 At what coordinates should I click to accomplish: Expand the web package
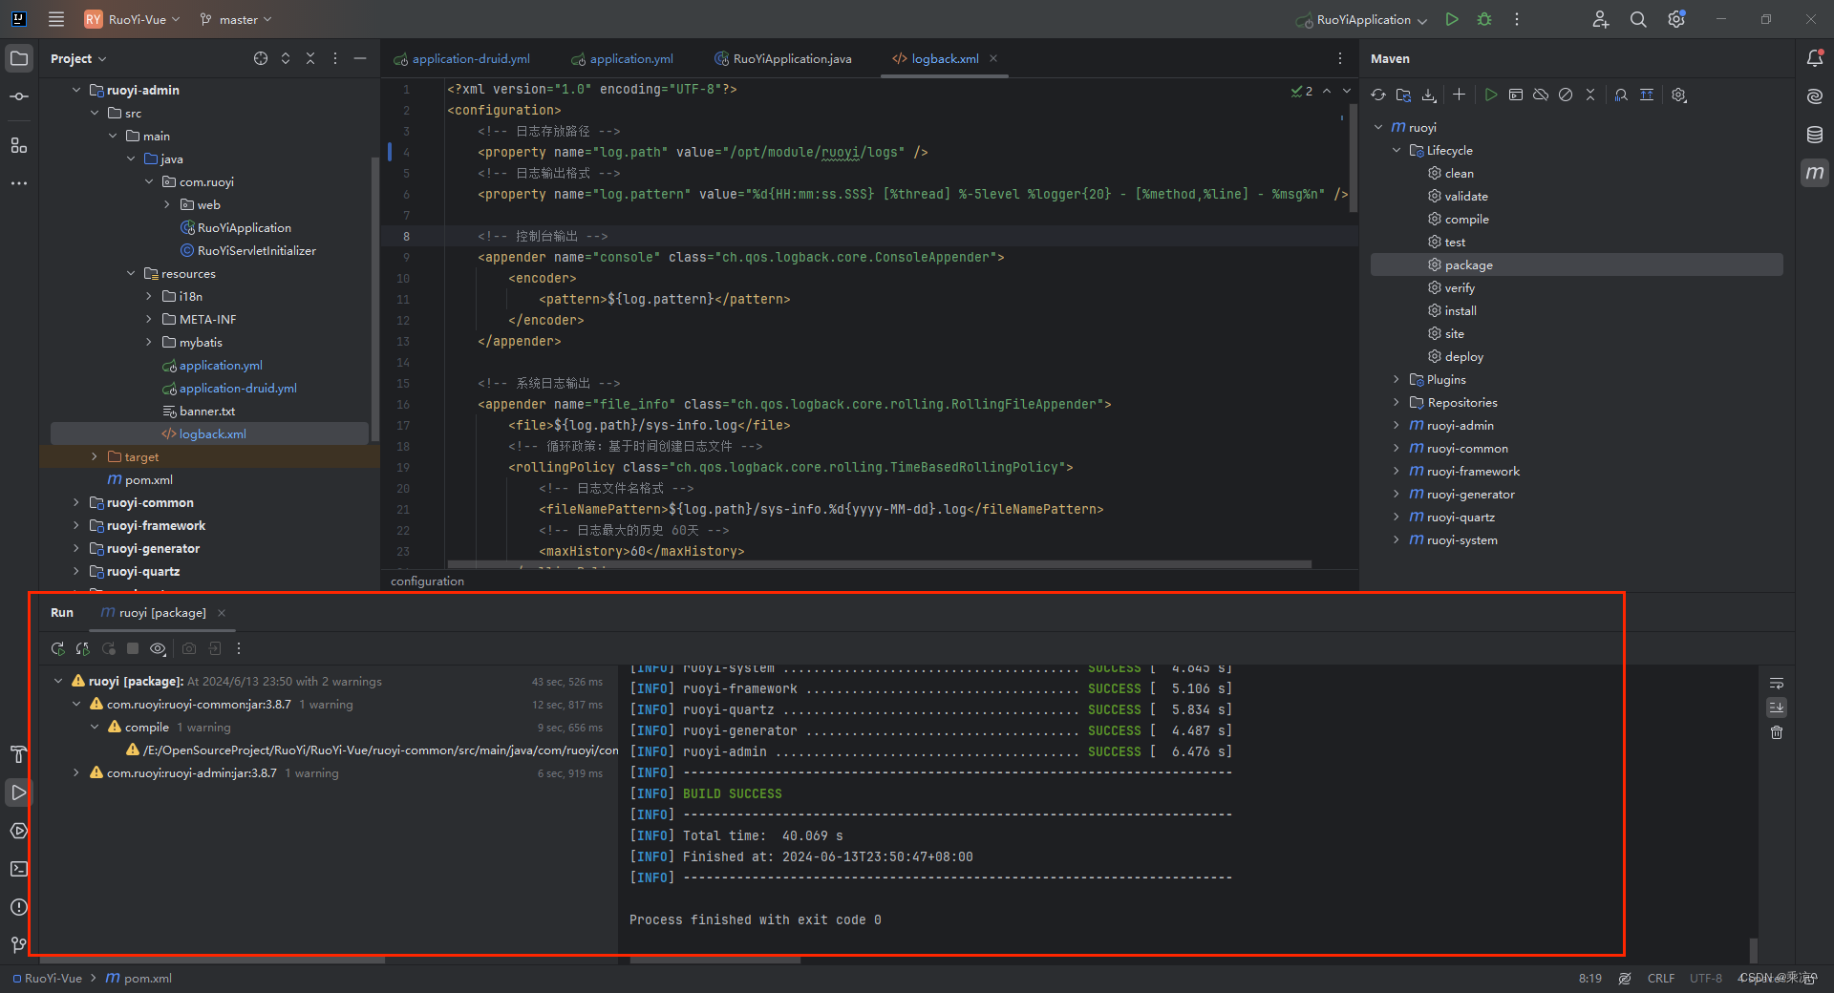click(x=167, y=204)
